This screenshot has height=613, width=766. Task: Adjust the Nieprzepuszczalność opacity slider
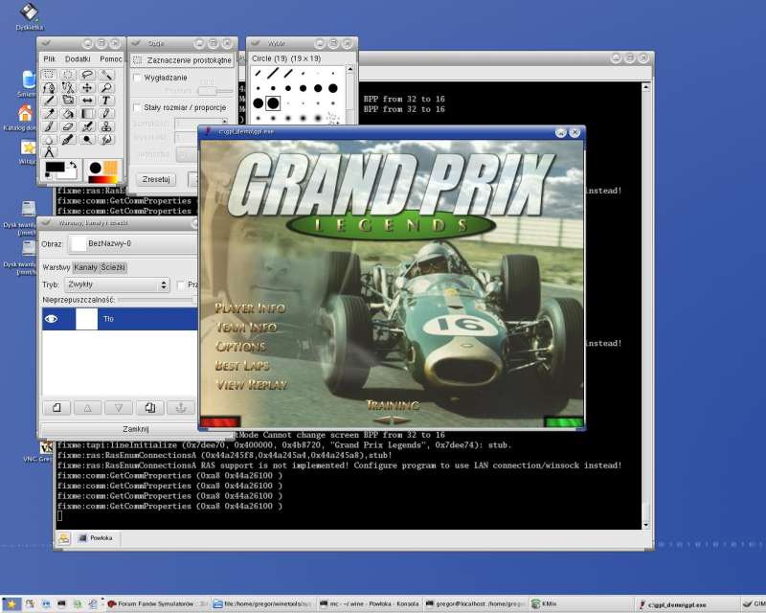pos(156,300)
